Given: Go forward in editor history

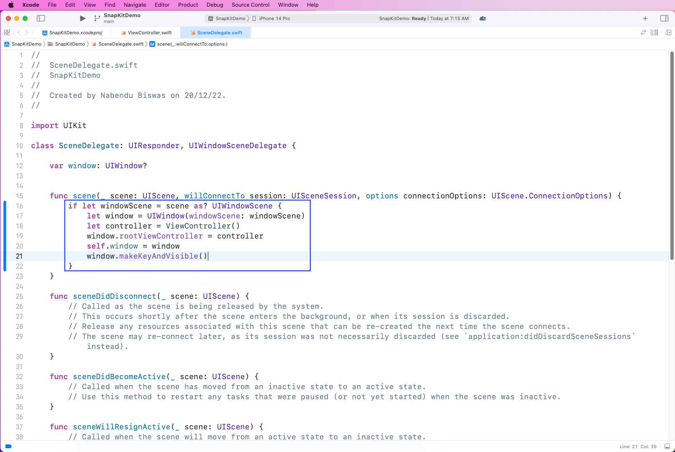Looking at the screenshot, I should (27, 33).
